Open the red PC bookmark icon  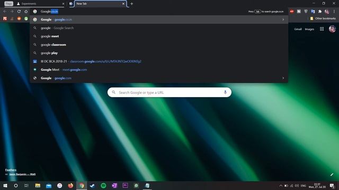(x=5, y=19)
